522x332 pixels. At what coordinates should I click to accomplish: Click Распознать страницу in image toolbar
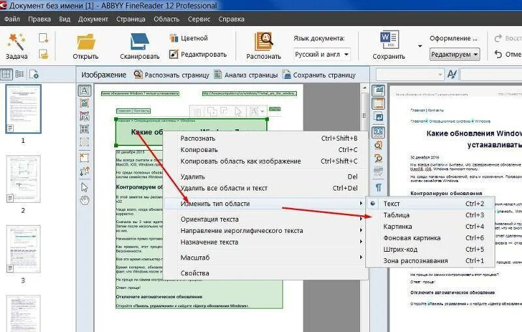point(172,75)
